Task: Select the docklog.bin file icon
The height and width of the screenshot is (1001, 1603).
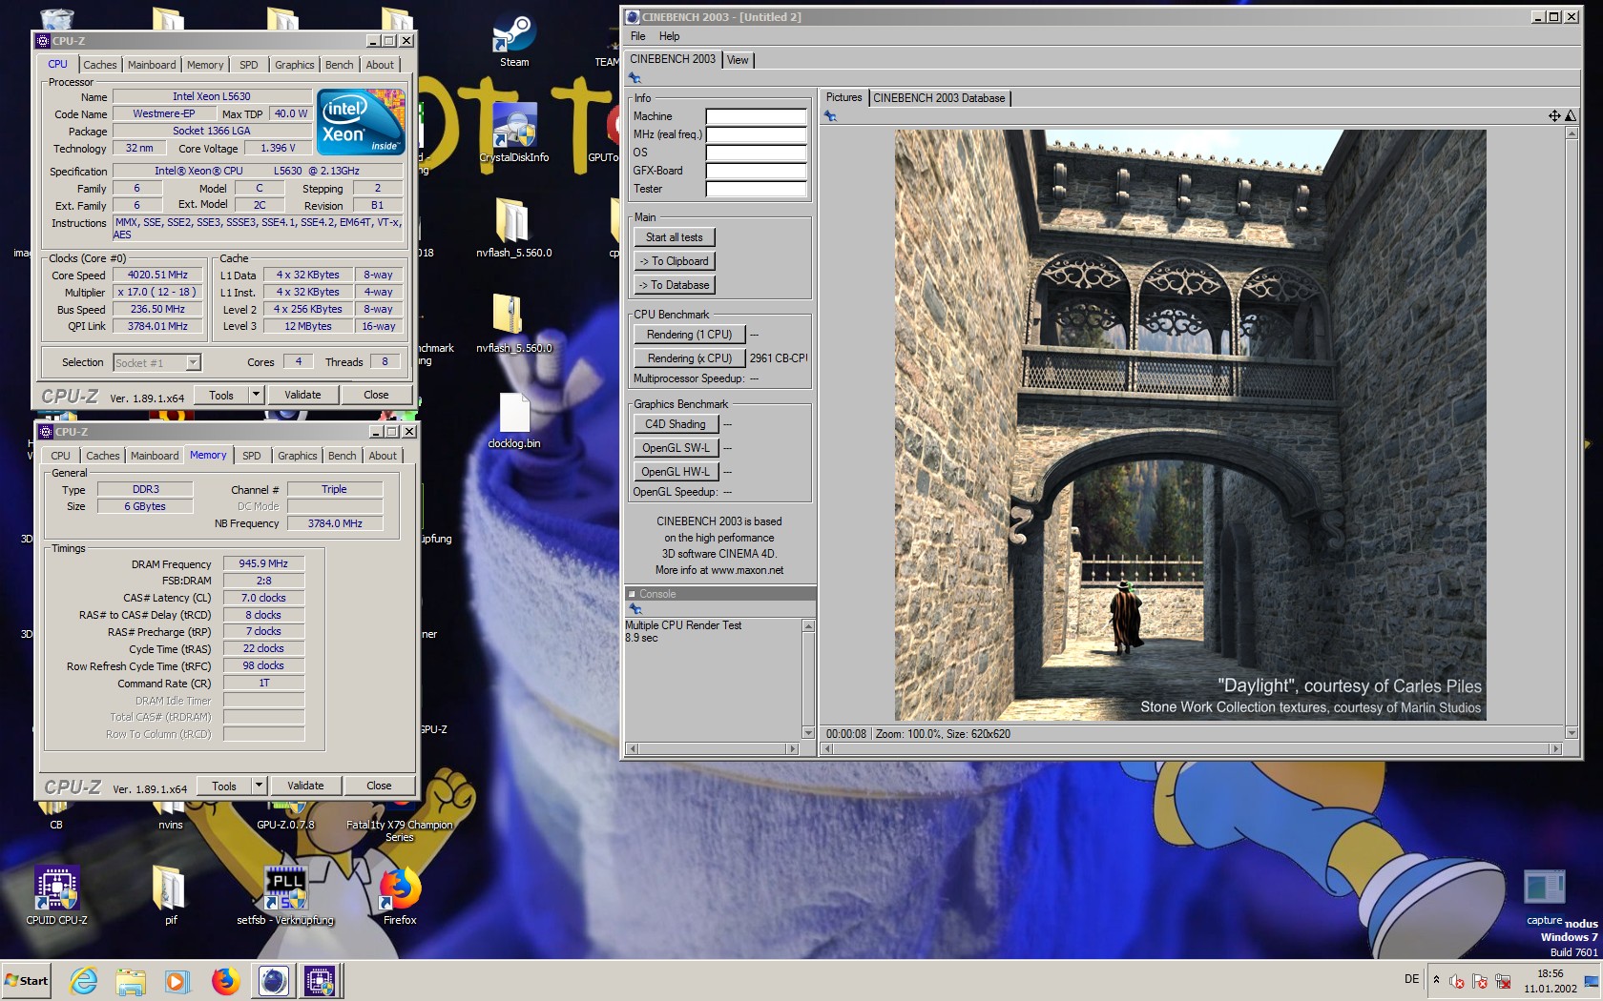Action: (x=514, y=419)
